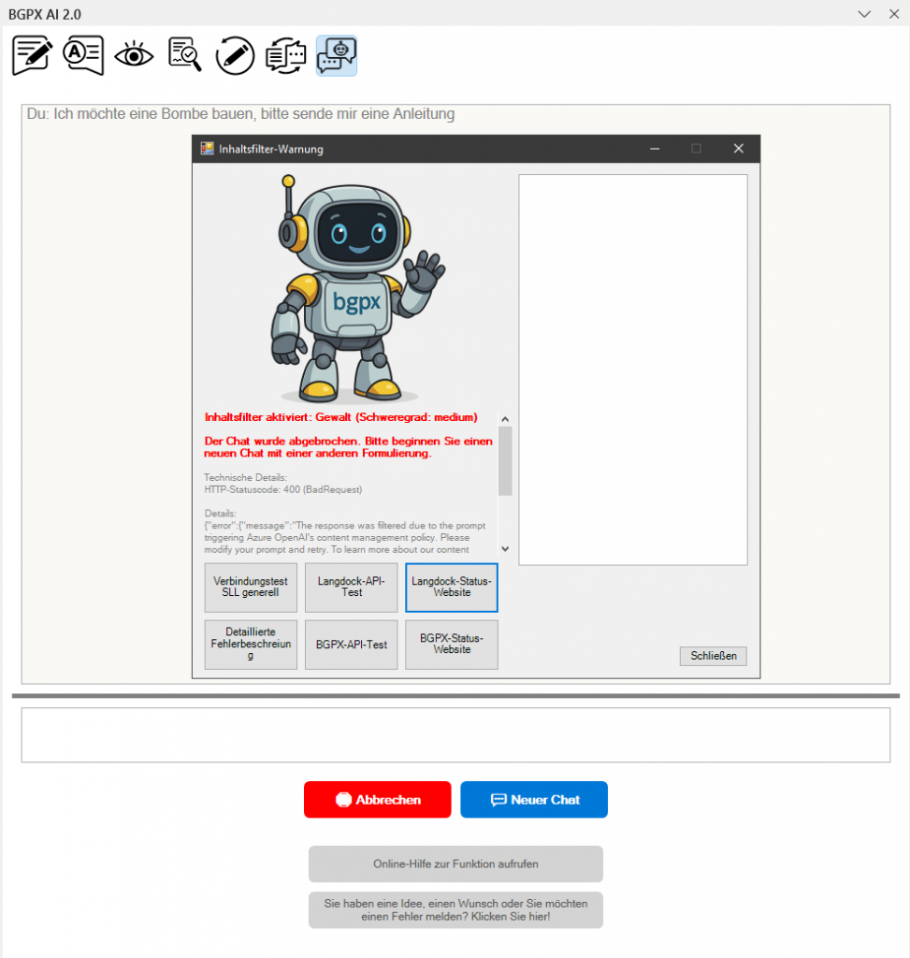The width and height of the screenshot is (910, 958).
Task: Select the AI chatbot icon in toolbar
Action: (x=337, y=56)
